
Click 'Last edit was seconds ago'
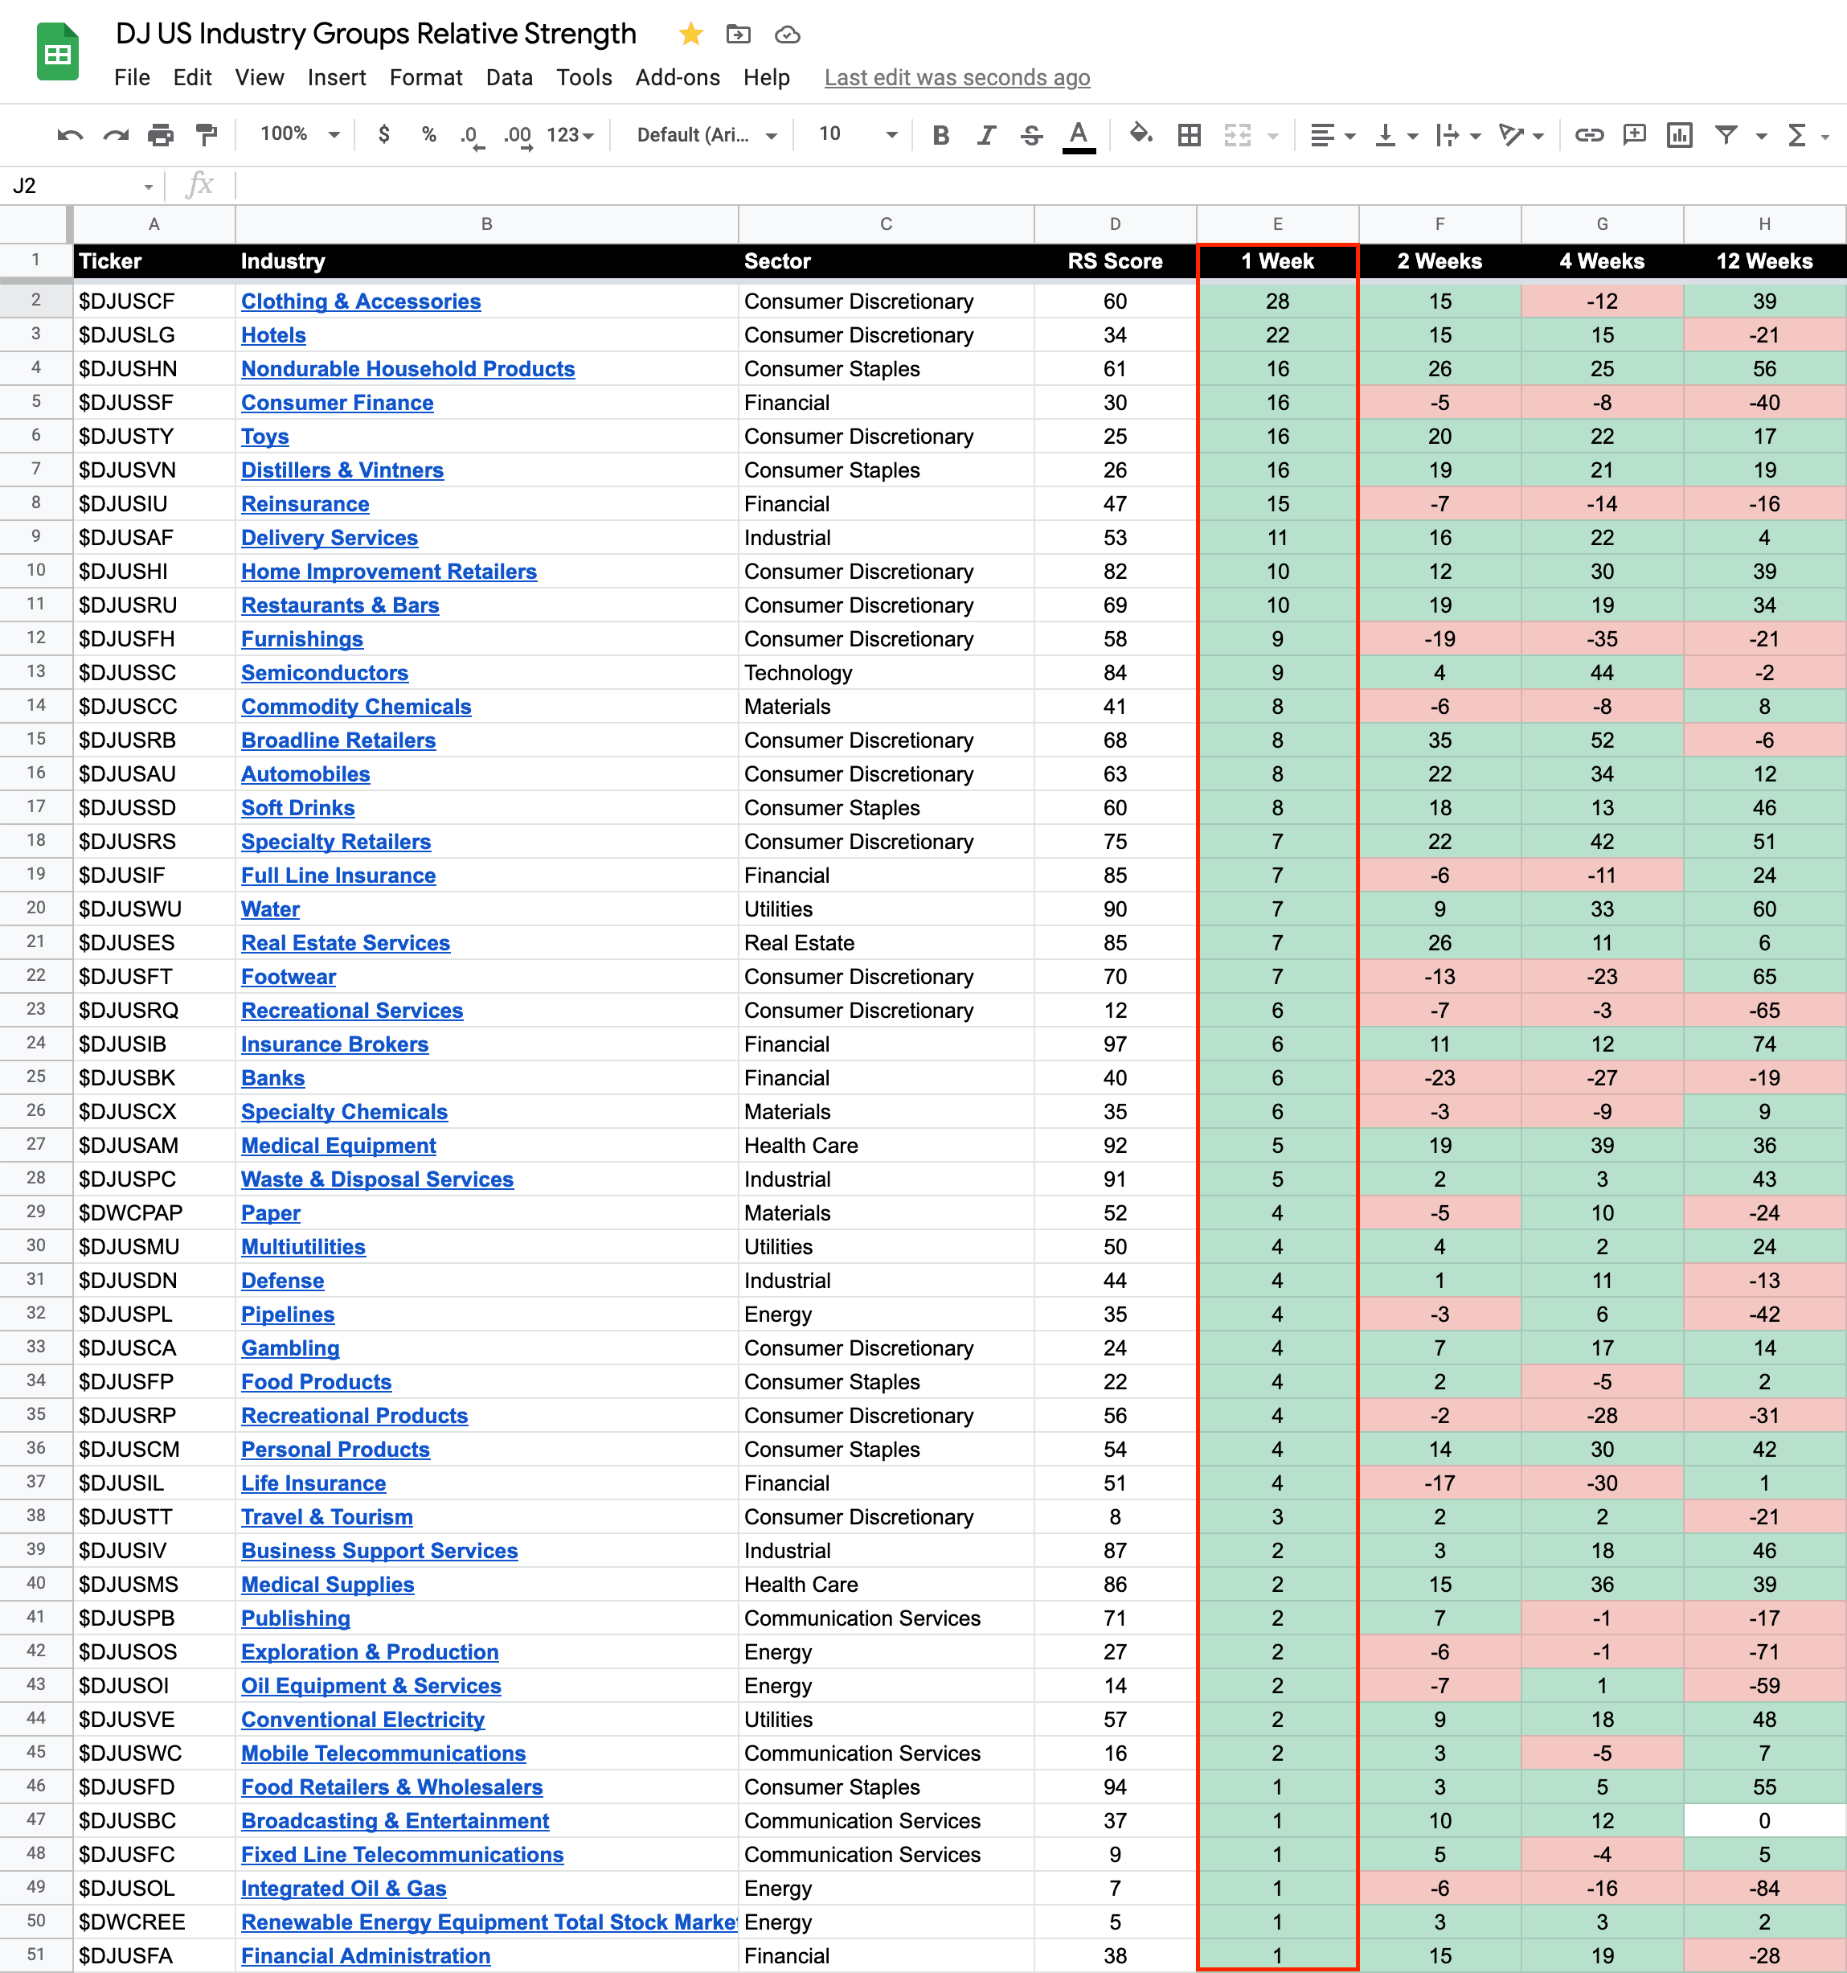click(x=956, y=77)
